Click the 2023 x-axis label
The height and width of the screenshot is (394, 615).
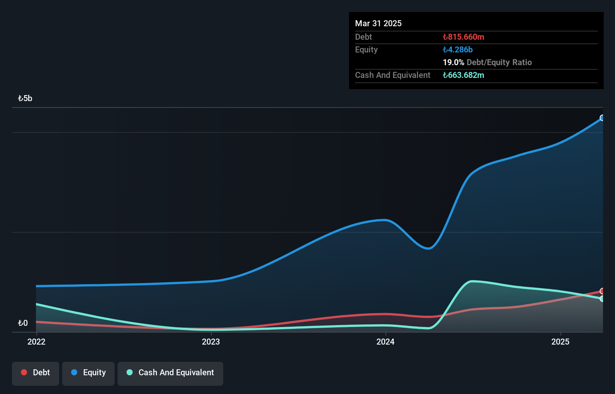211,342
